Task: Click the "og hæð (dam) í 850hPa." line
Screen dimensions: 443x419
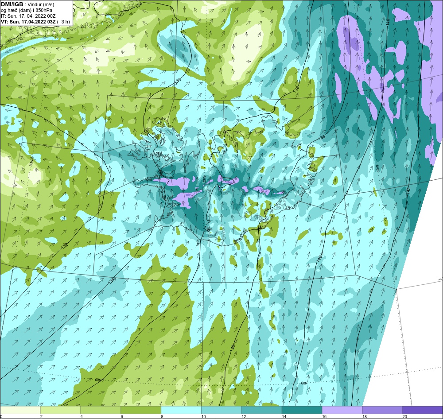Action: (27, 10)
